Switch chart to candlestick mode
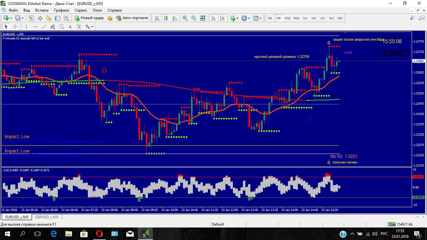Image resolution: width=427 pixels, height=240 pixels. [x=166, y=18]
